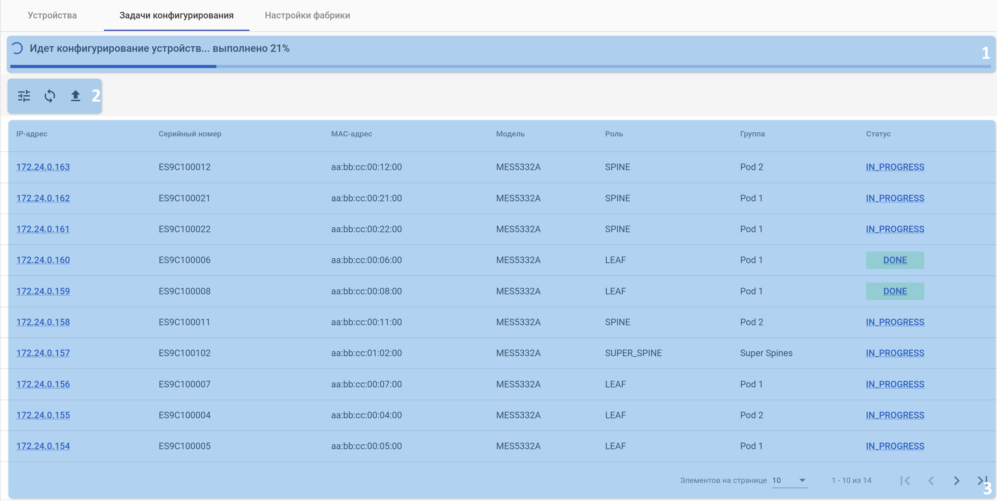Open DONE status for ES9C100008
The height and width of the screenshot is (501, 997).
click(895, 291)
